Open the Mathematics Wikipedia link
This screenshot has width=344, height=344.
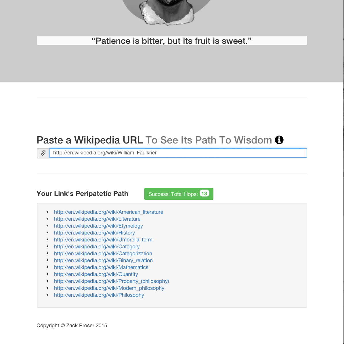[101, 267]
